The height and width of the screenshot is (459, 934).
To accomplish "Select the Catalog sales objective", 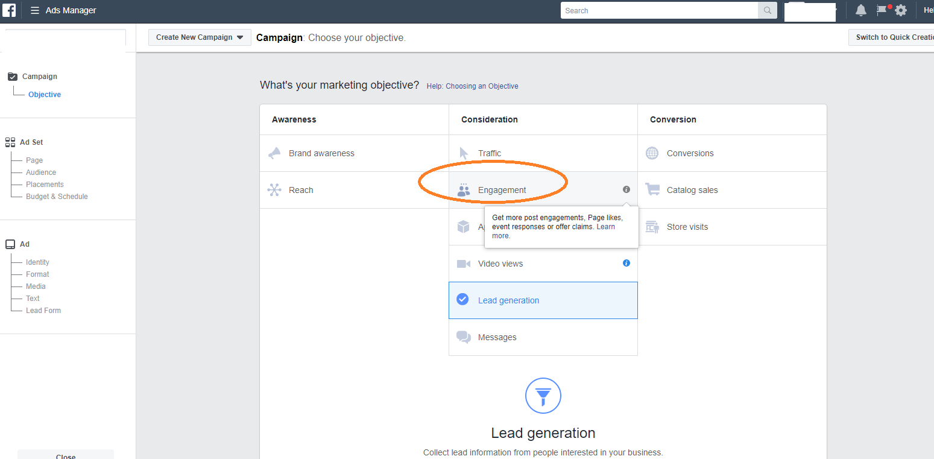I will [x=732, y=190].
